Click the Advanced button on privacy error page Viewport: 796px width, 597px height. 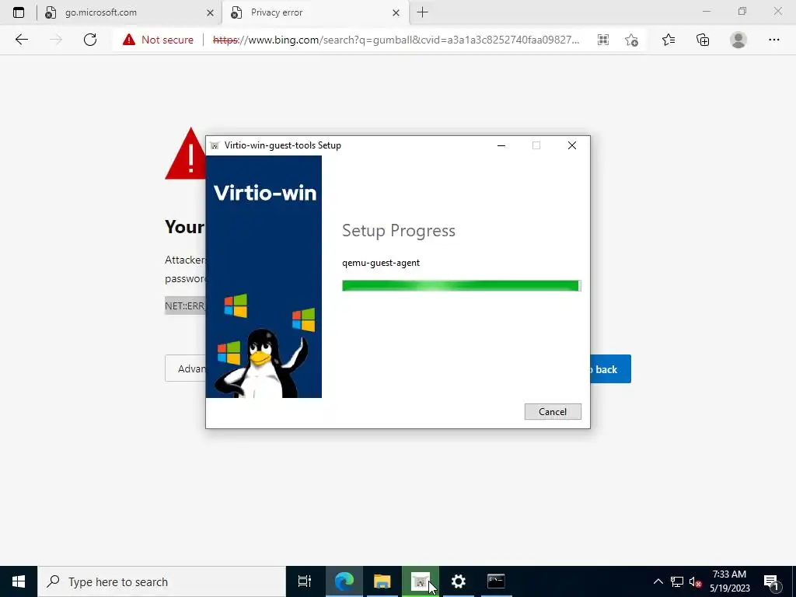click(x=185, y=368)
